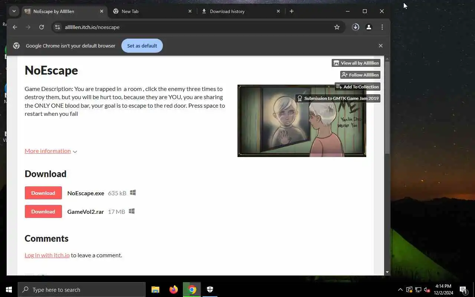475x297 pixels.
Task: Switch to the NoEscape by Allllllen tab
Action: click(64, 11)
